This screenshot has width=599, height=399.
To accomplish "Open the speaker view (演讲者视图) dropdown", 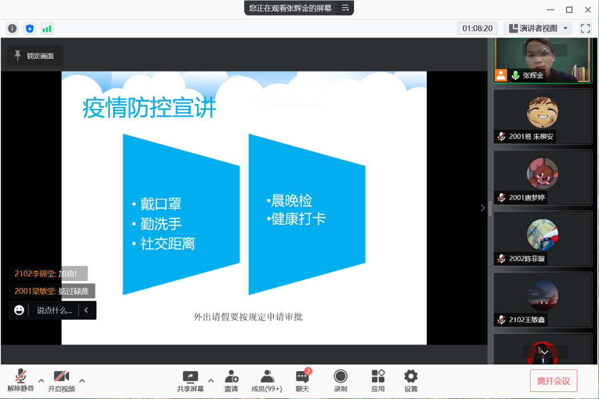I will tap(538, 28).
